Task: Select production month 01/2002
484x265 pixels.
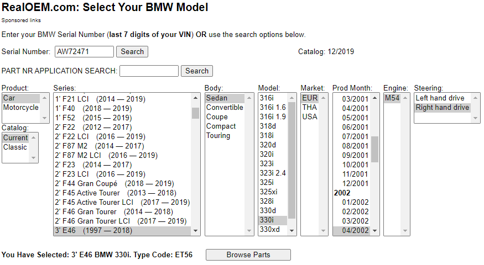Action: coord(352,203)
